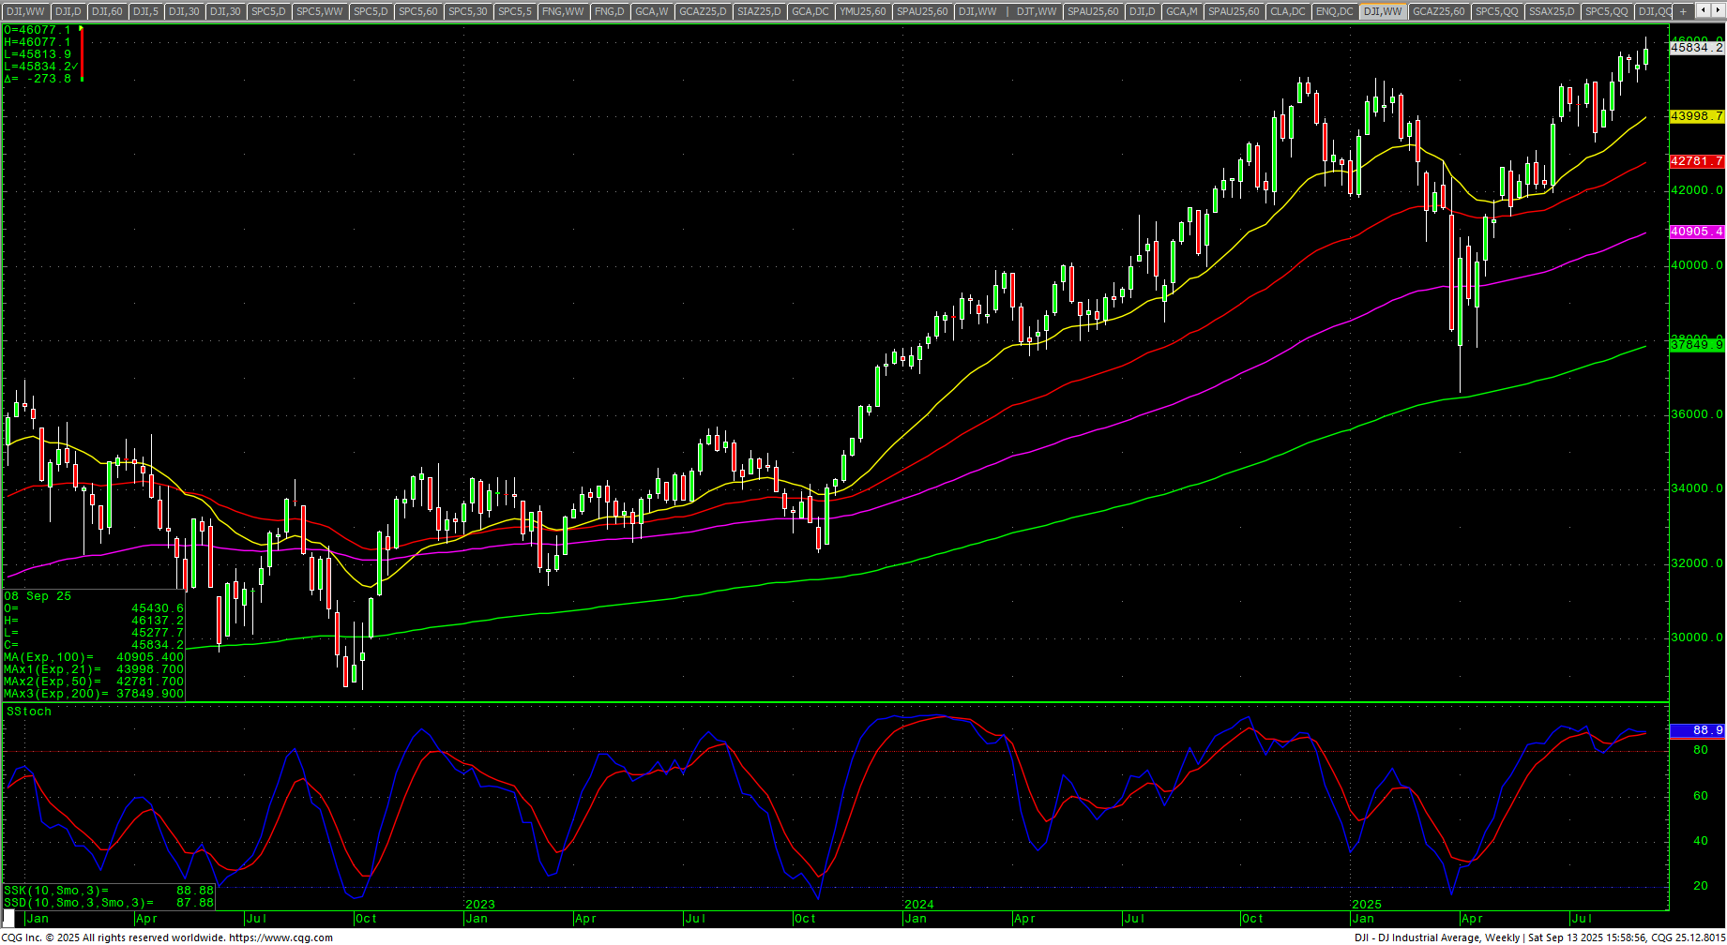This screenshot has height=945, width=1727.
Task: Go to the CLA,DC tab
Action: point(1286,11)
